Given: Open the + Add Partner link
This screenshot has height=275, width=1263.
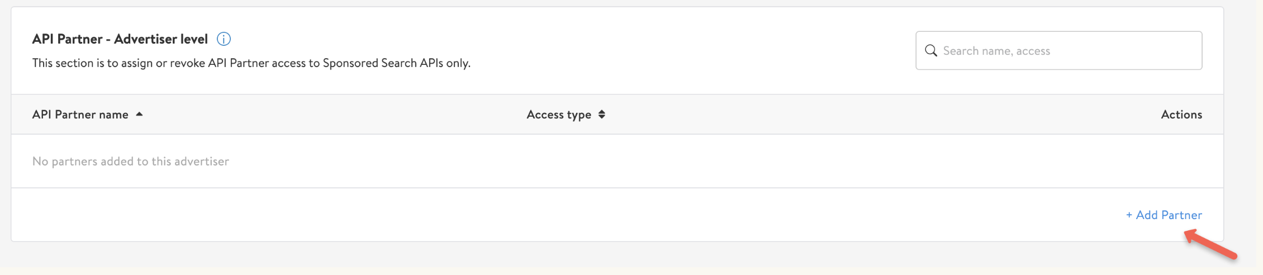Looking at the screenshot, I should pos(1164,215).
